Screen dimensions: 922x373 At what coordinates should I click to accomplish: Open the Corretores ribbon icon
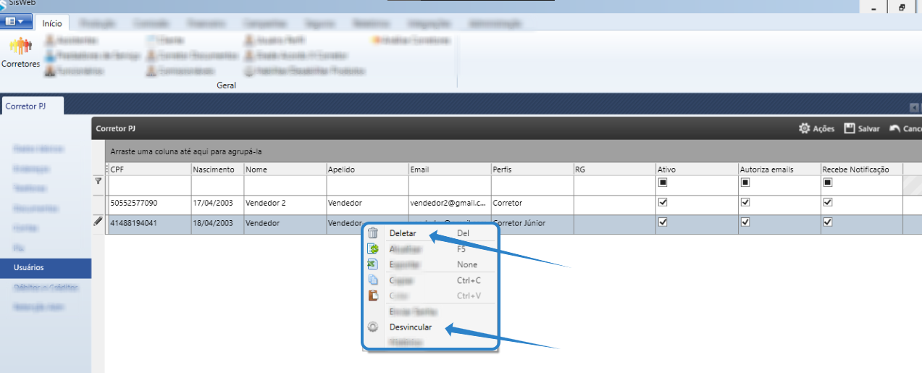pos(20,54)
